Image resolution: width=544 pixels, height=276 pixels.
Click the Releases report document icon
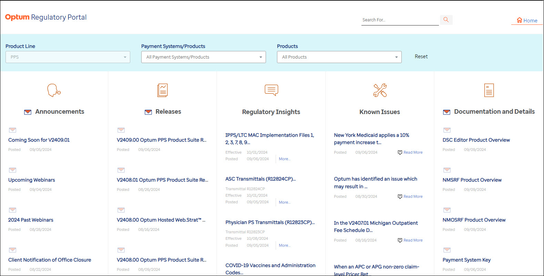coord(163,90)
